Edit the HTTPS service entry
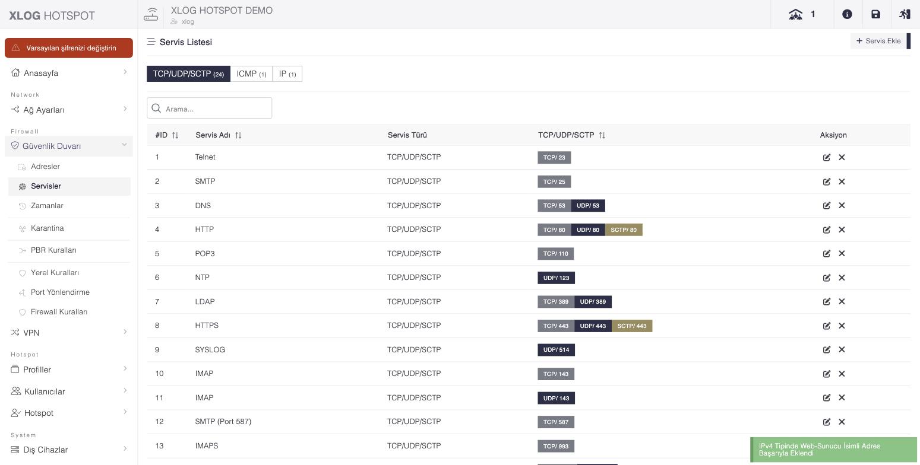 tap(826, 326)
